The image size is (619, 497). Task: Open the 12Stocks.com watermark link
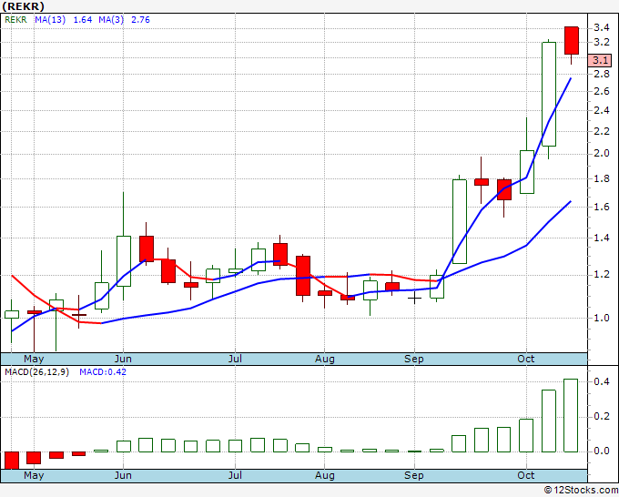coord(581,490)
